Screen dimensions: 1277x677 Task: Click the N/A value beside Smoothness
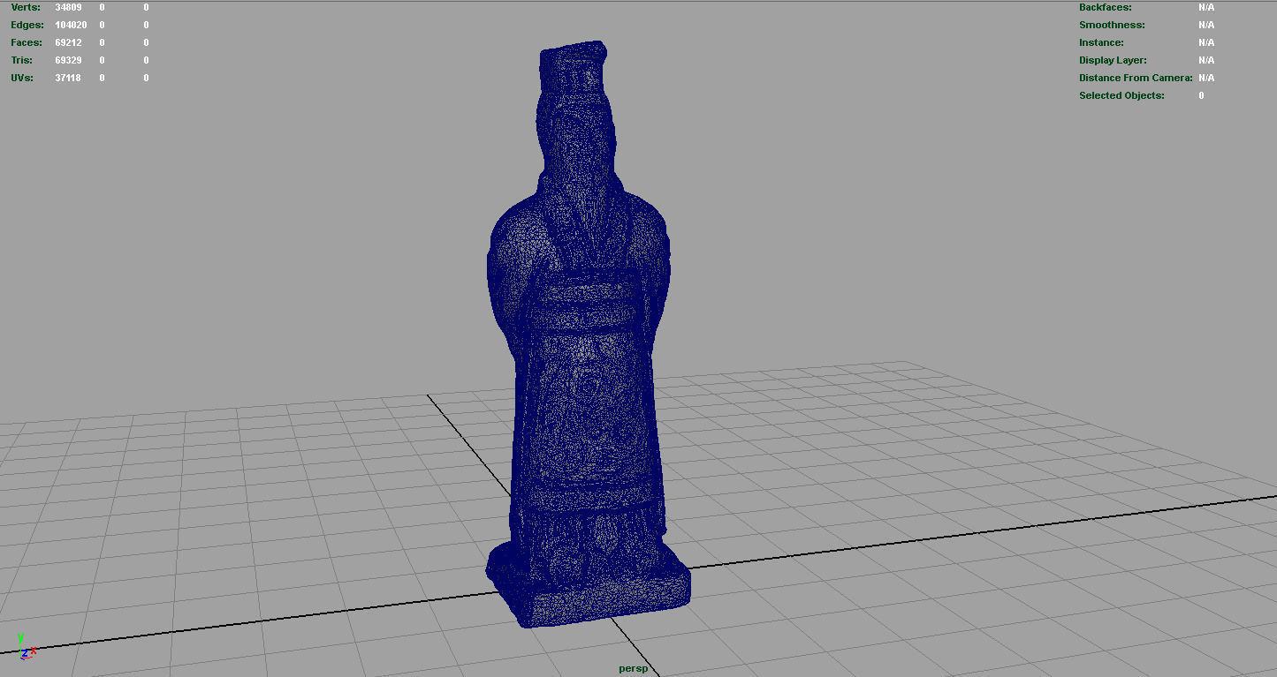tap(1206, 25)
